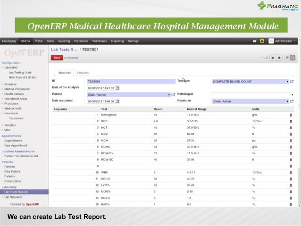Click the red Save button
301x226 pixels.
pyautogui.click(x=57, y=58)
